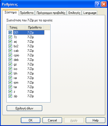The height and width of the screenshot is (126, 108).
Task: Click the Επιλογή όλων button
Action: click(24, 108)
